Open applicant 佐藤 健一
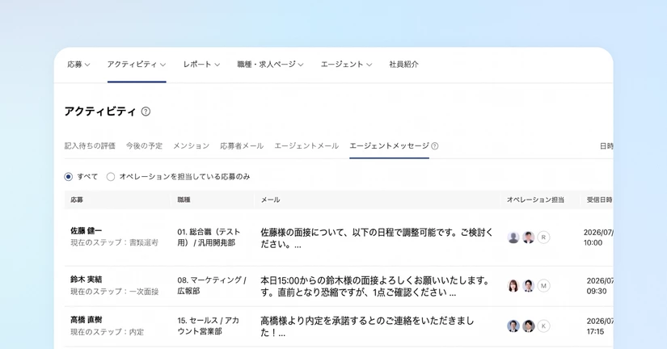 [x=87, y=231]
